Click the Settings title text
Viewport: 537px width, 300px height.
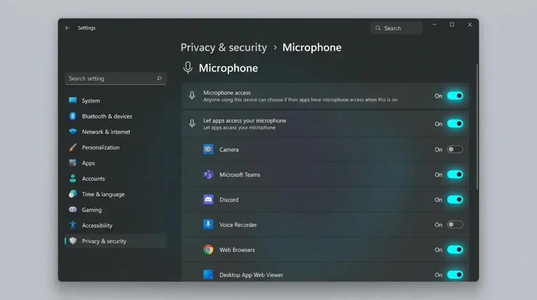87,28
